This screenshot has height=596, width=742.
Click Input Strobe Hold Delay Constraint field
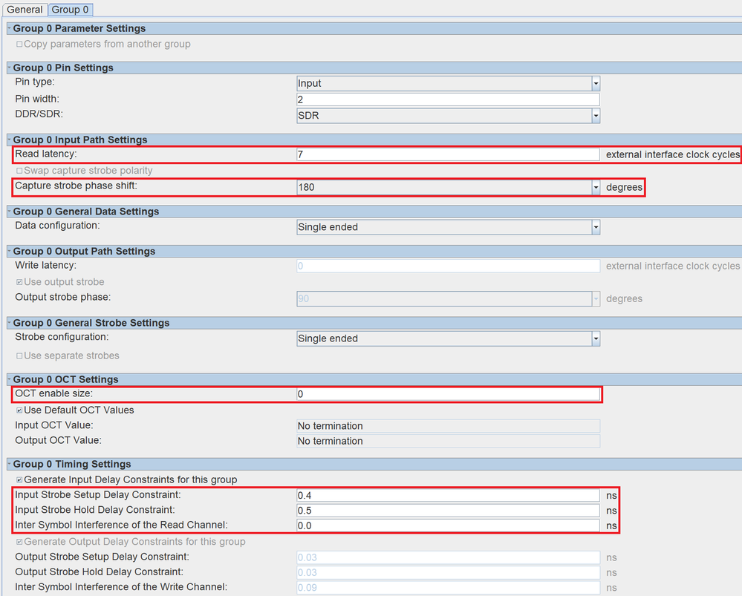(x=447, y=511)
